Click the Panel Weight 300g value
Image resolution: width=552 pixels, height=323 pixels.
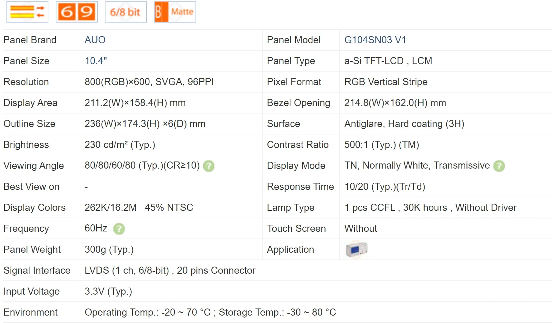109,250
